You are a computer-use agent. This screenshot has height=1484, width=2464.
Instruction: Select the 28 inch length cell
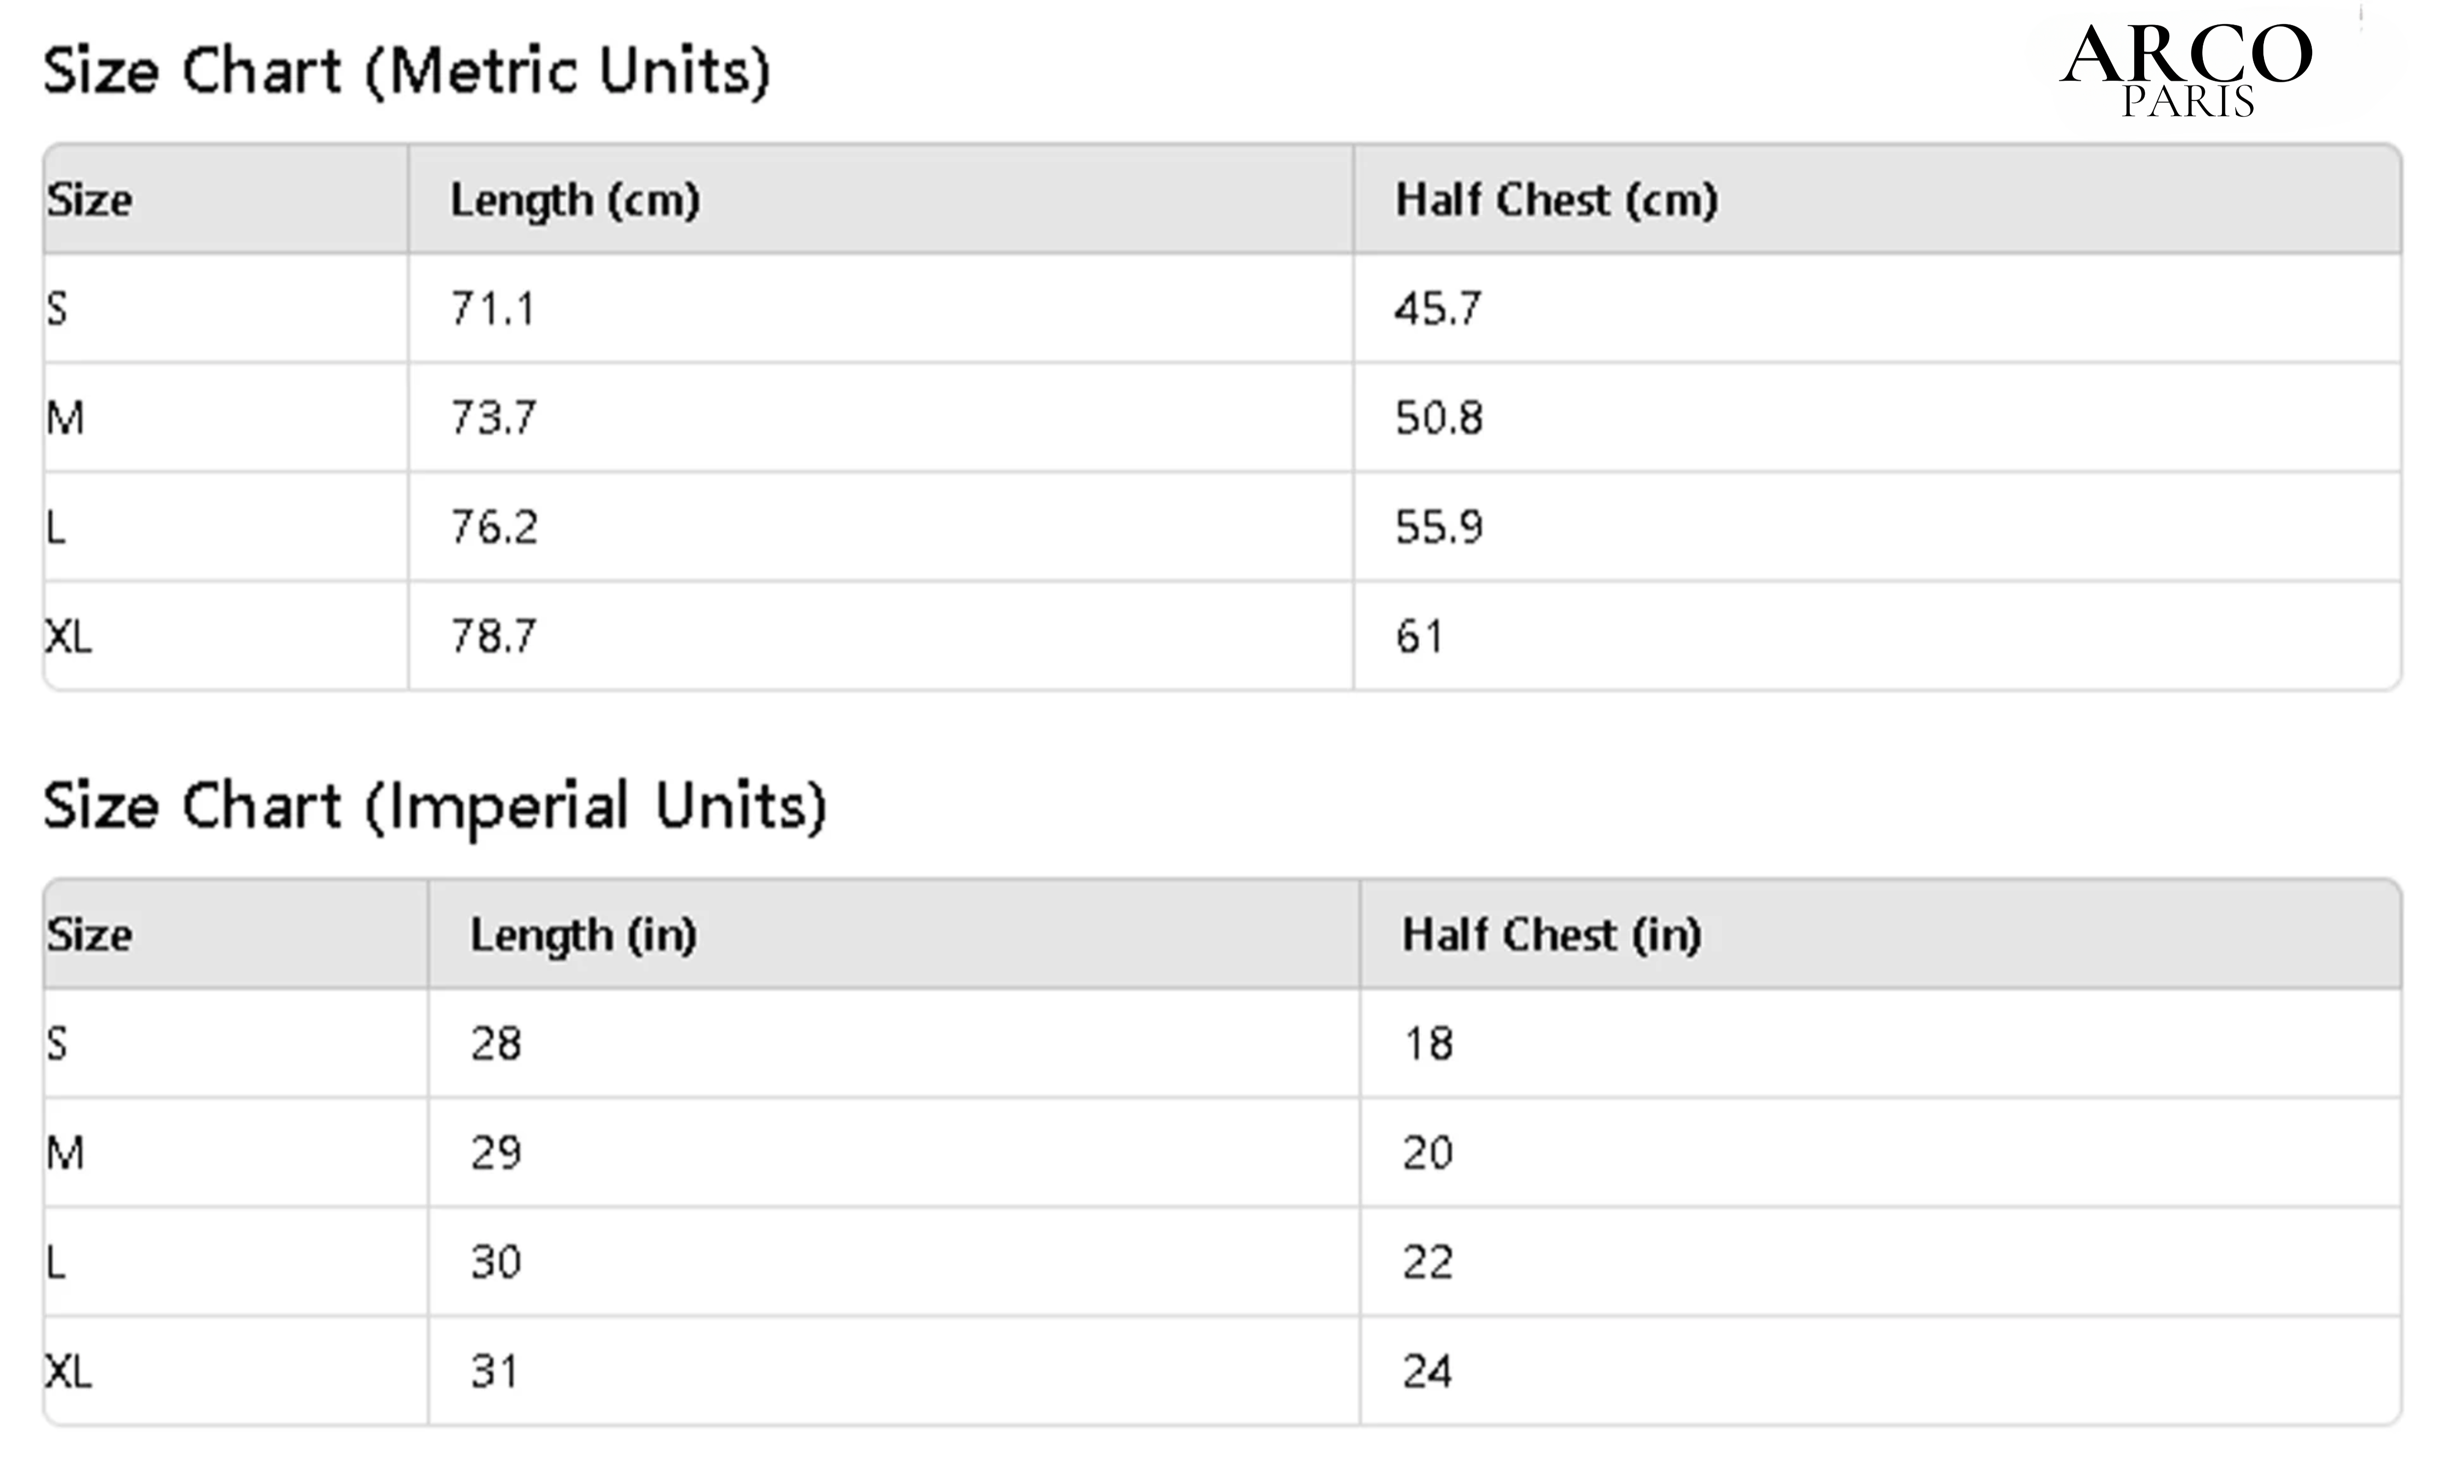pos(496,1044)
